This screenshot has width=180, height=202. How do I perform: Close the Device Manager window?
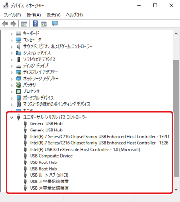(x=171, y=6)
